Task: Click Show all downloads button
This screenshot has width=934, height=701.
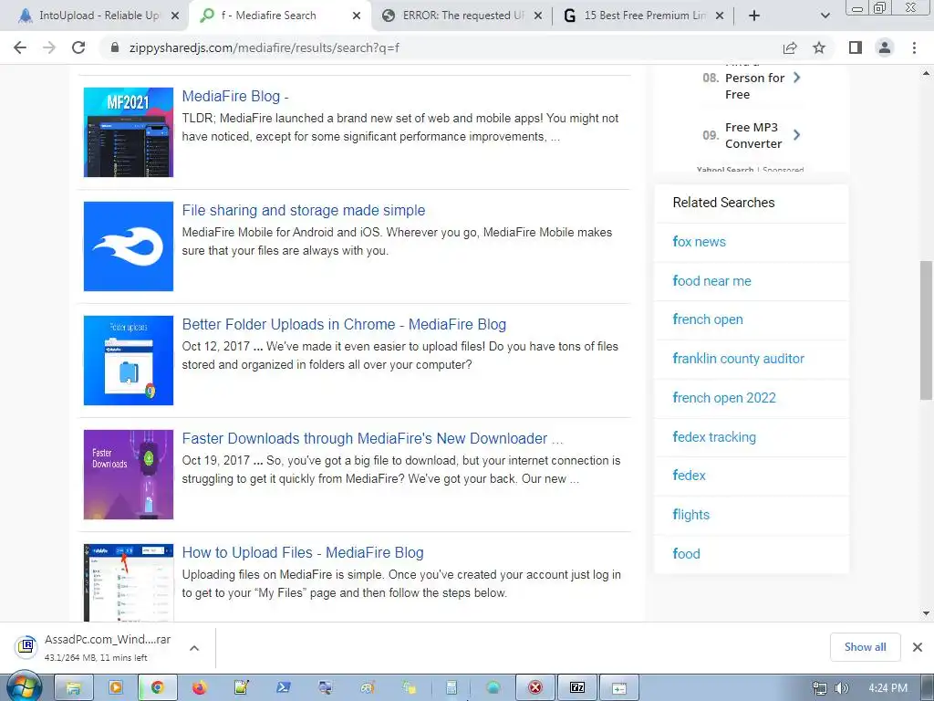Action: pos(865,647)
